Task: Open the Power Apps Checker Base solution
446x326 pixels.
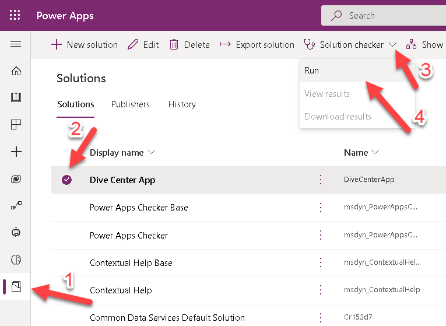Action: point(139,208)
